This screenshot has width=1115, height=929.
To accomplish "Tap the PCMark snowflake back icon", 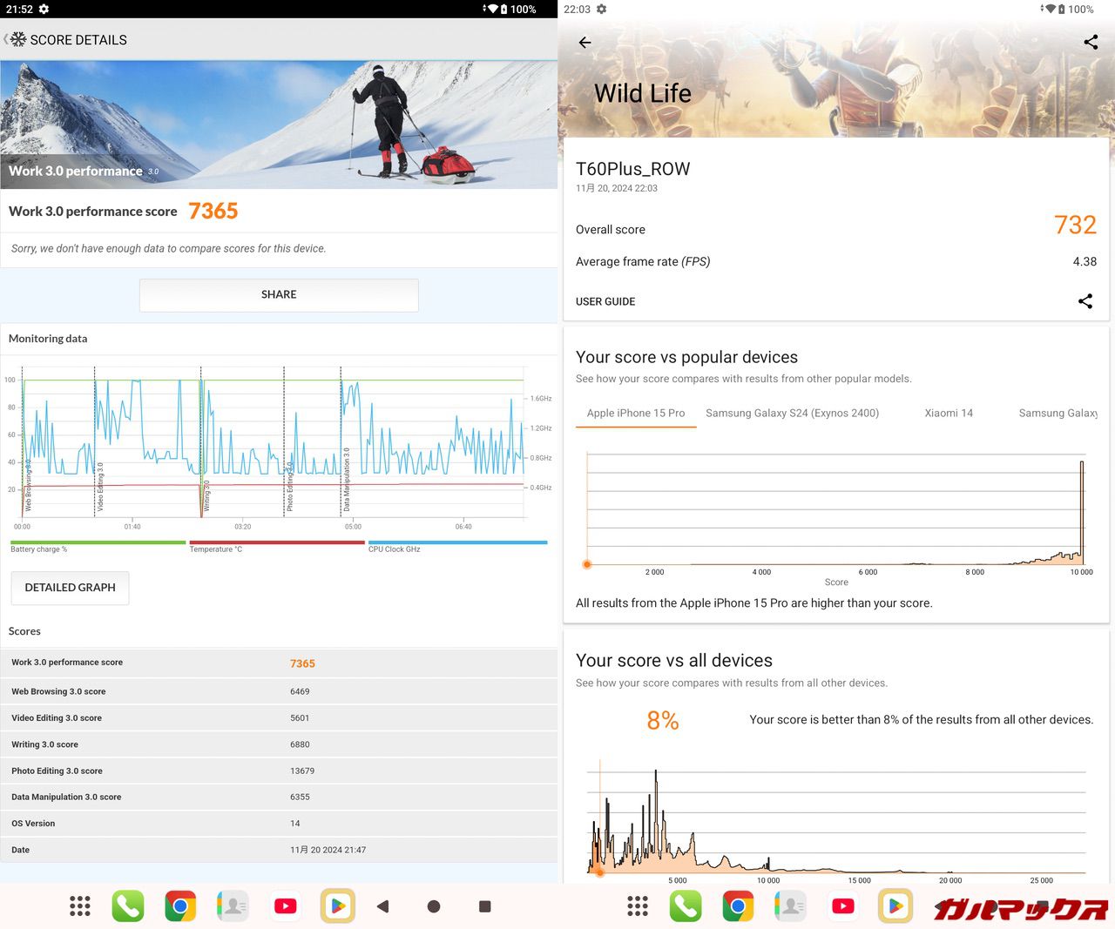I will 17,40.
